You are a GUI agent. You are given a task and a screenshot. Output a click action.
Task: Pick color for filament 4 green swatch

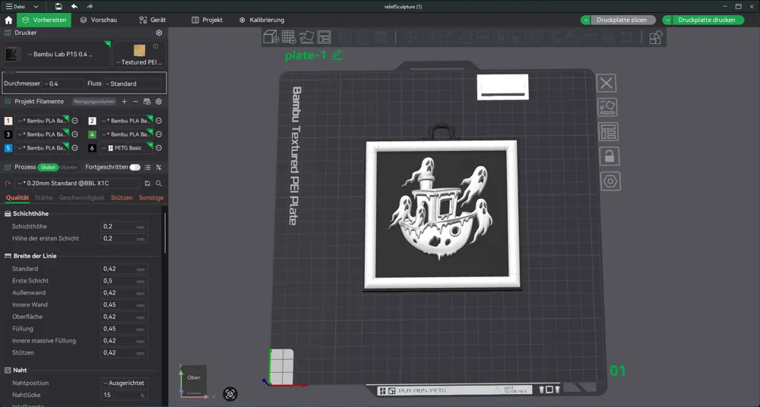tap(92, 134)
